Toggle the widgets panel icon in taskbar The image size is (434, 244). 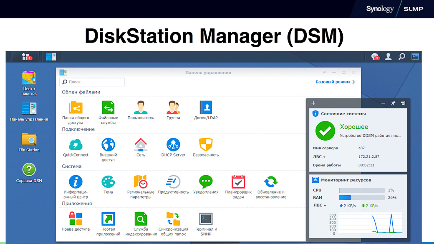point(415,56)
